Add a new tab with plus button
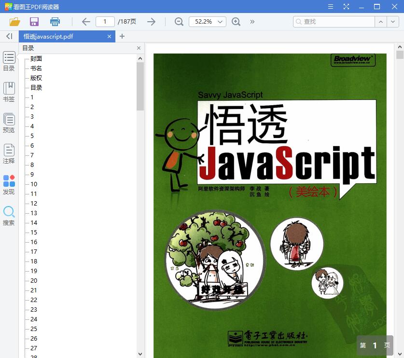The image size is (404, 358). [122, 36]
